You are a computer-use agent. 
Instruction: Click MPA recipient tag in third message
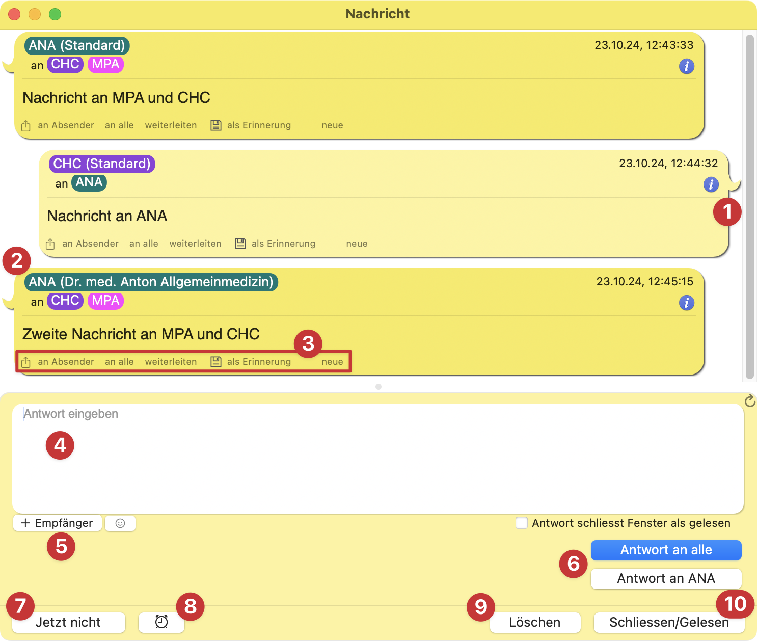point(106,301)
